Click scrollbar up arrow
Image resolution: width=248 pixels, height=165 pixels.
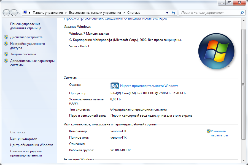[x=243, y=20]
